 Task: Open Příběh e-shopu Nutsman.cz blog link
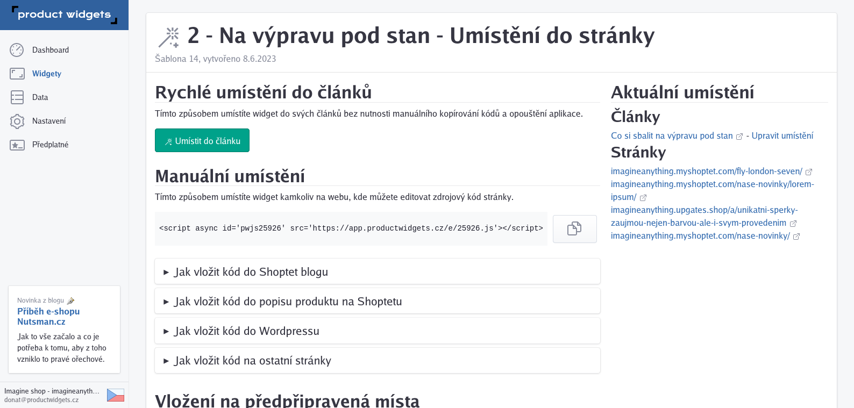coord(48,317)
